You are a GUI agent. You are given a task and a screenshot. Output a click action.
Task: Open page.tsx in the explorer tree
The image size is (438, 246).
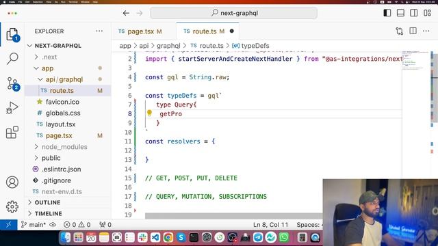pos(68,135)
